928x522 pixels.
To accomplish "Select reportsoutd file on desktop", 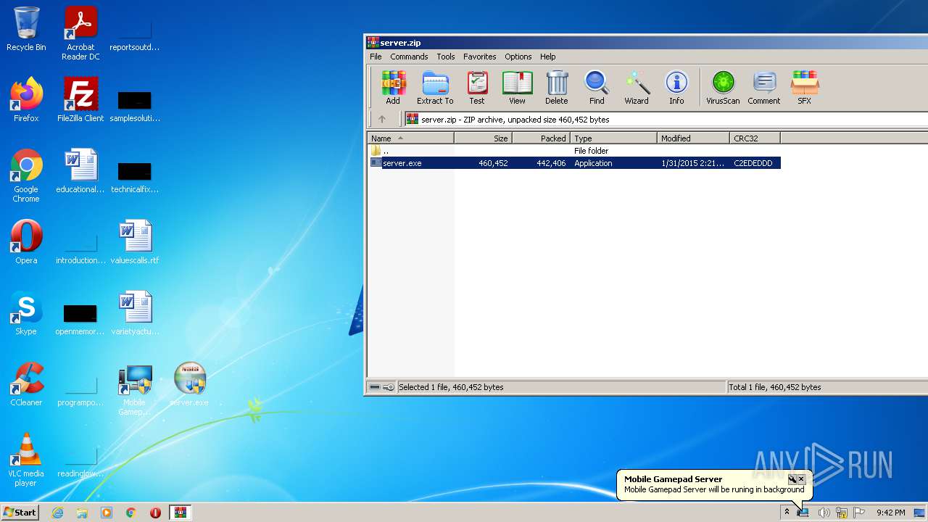I will 135,33.
